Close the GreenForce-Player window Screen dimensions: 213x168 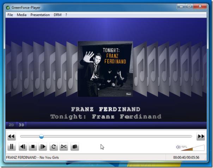pos(200,6)
